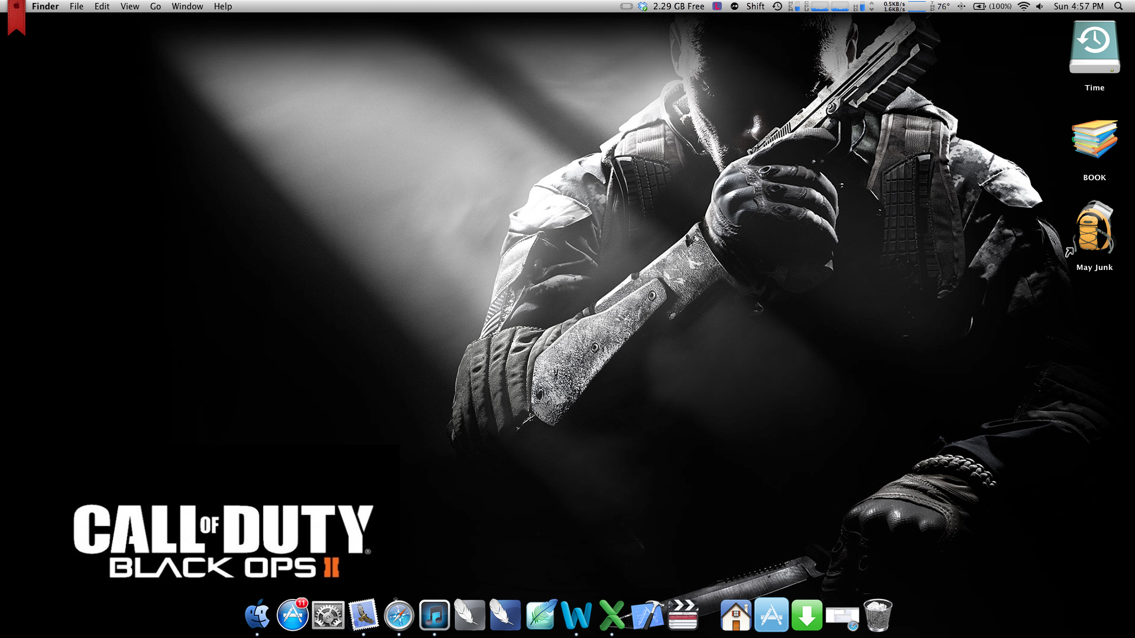
Task: Open the blue feather app in Dock
Action: [505, 615]
